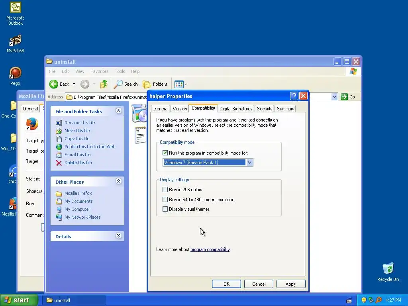Click the security shield tray icon

364,300
